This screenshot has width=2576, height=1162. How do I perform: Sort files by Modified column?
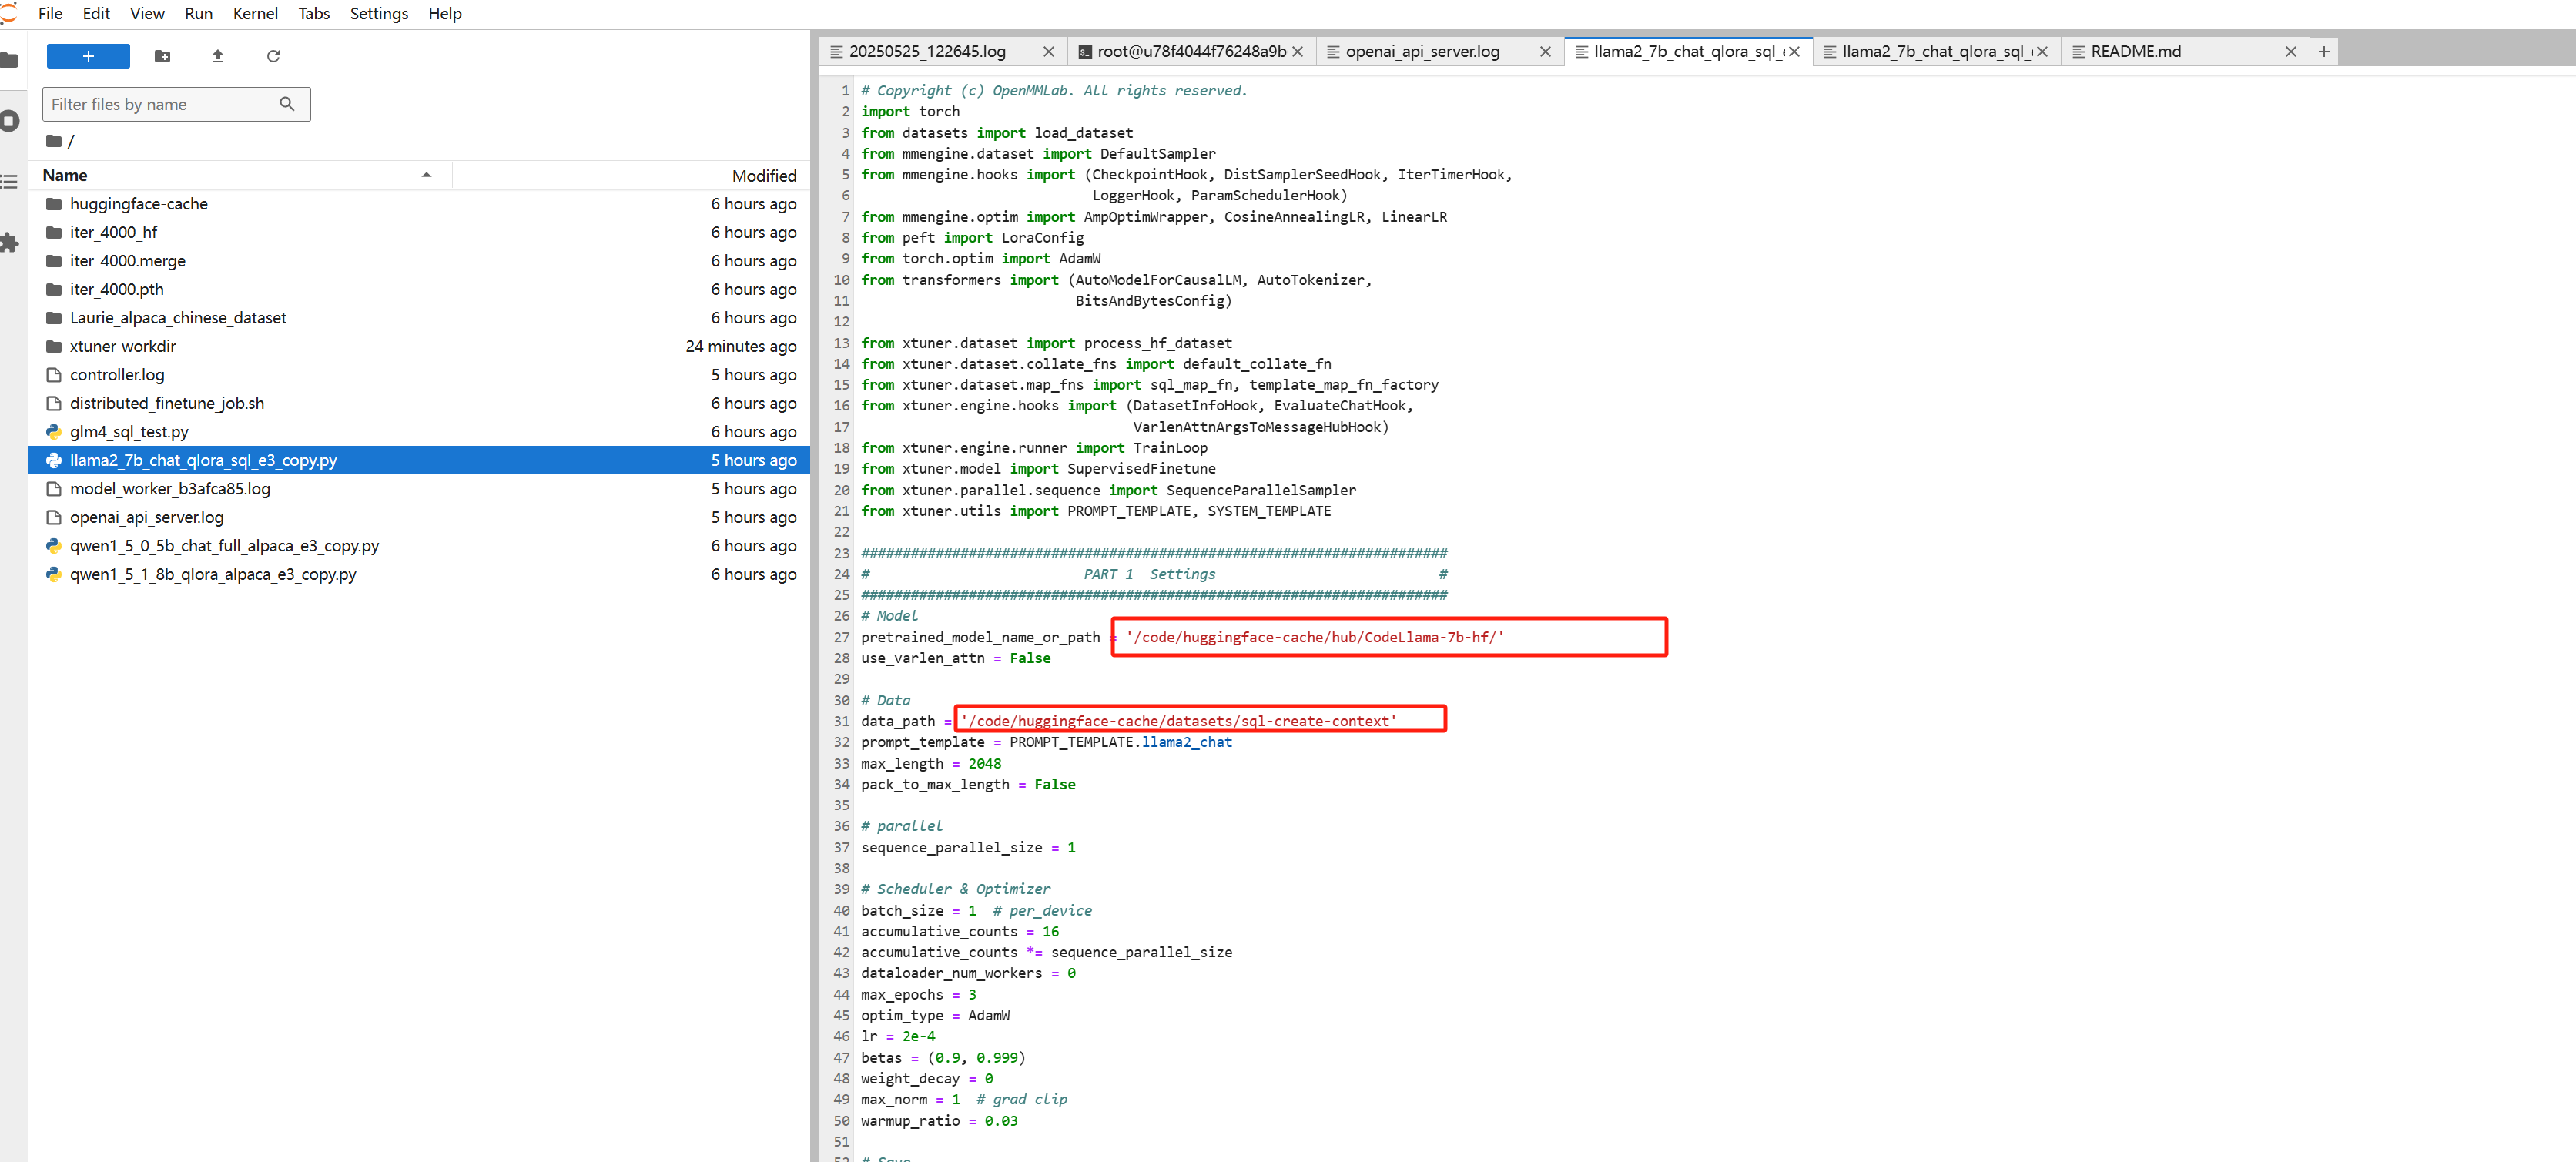click(x=763, y=175)
